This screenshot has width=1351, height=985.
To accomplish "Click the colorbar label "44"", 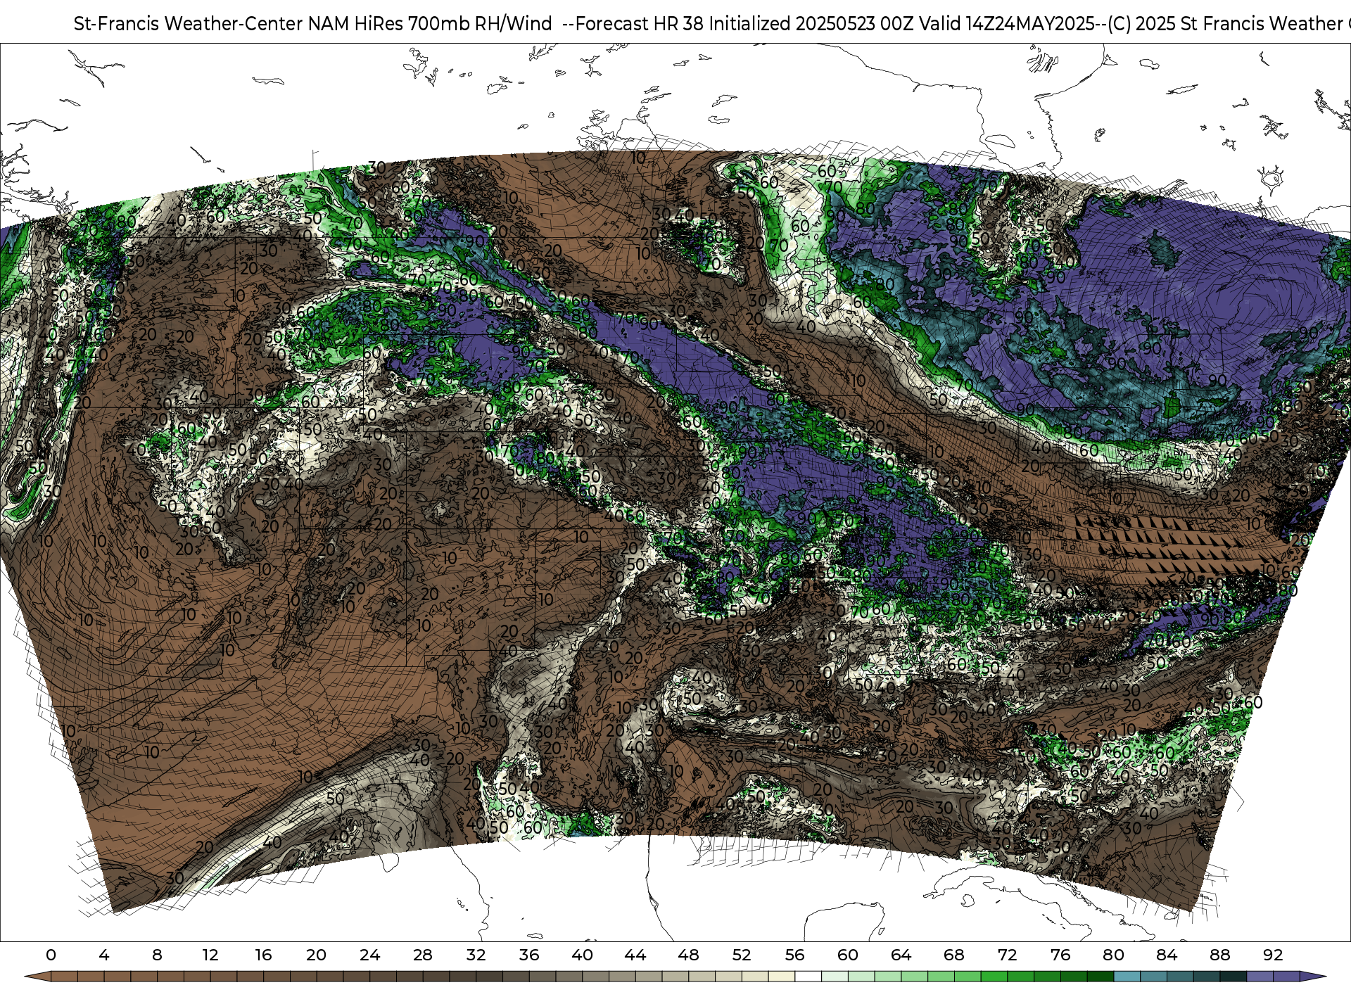I will point(635,955).
